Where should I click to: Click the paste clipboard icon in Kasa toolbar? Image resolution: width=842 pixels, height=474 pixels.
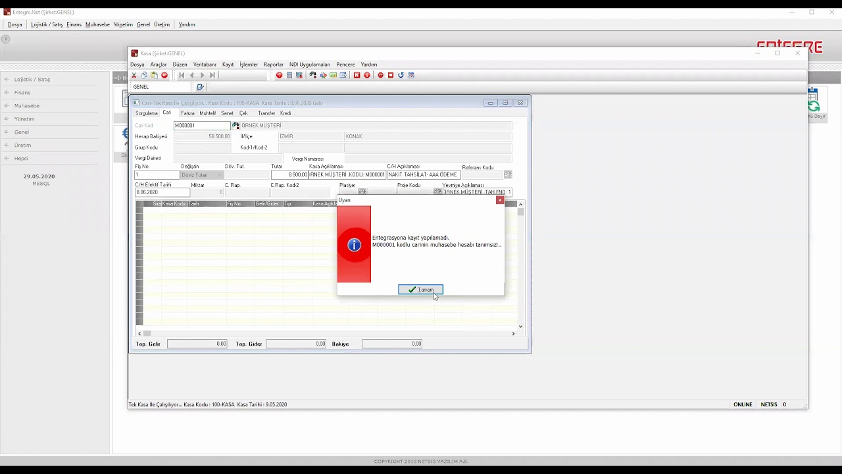click(x=154, y=75)
